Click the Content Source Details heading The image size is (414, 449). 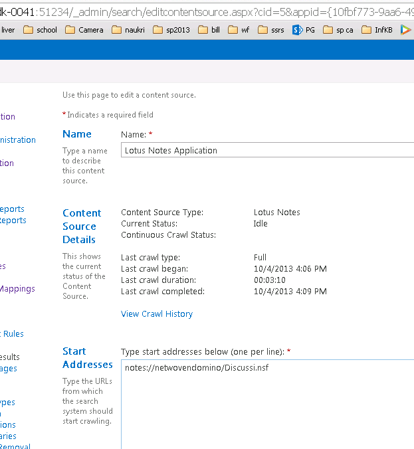click(82, 226)
